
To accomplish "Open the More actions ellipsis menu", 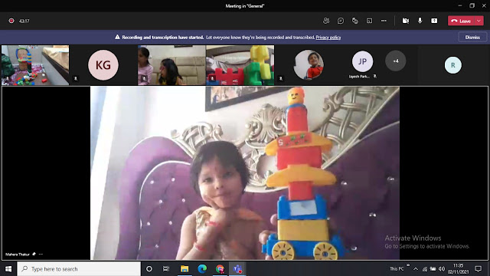I will click(384, 21).
